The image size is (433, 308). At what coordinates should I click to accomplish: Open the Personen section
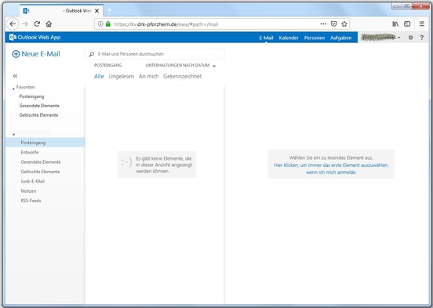click(x=315, y=38)
